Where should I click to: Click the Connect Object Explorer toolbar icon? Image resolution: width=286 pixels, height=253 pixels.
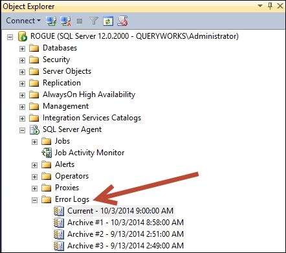(51, 21)
